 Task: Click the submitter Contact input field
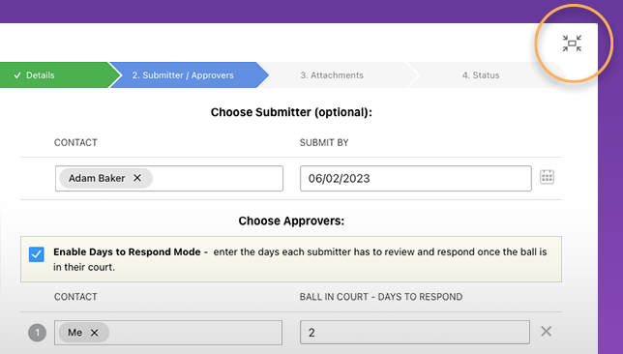[169, 178]
